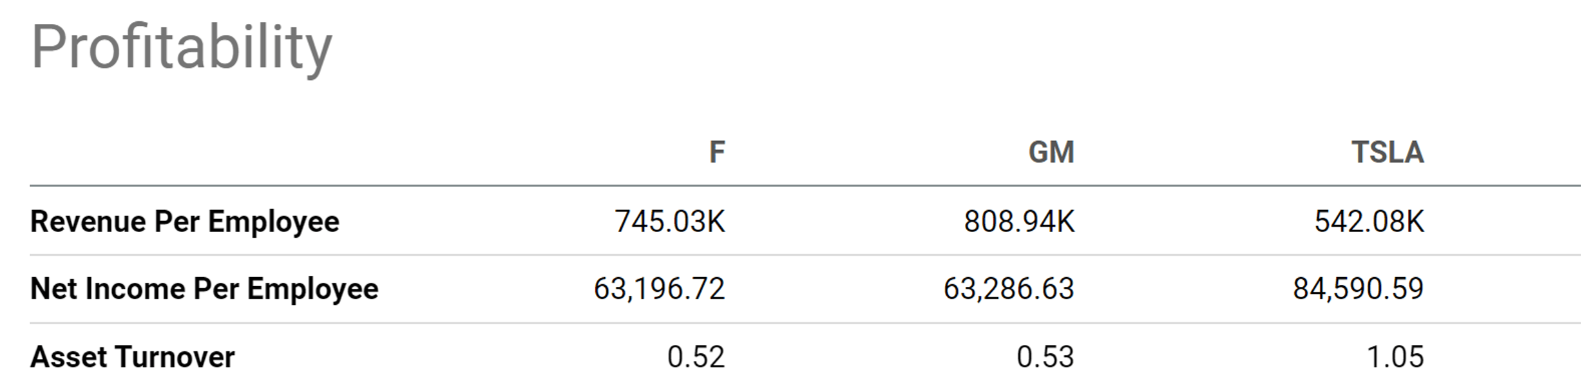The width and height of the screenshot is (1584, 388).
Task: Select the 1.05 asset turnover value
Action: [1395, 357]
